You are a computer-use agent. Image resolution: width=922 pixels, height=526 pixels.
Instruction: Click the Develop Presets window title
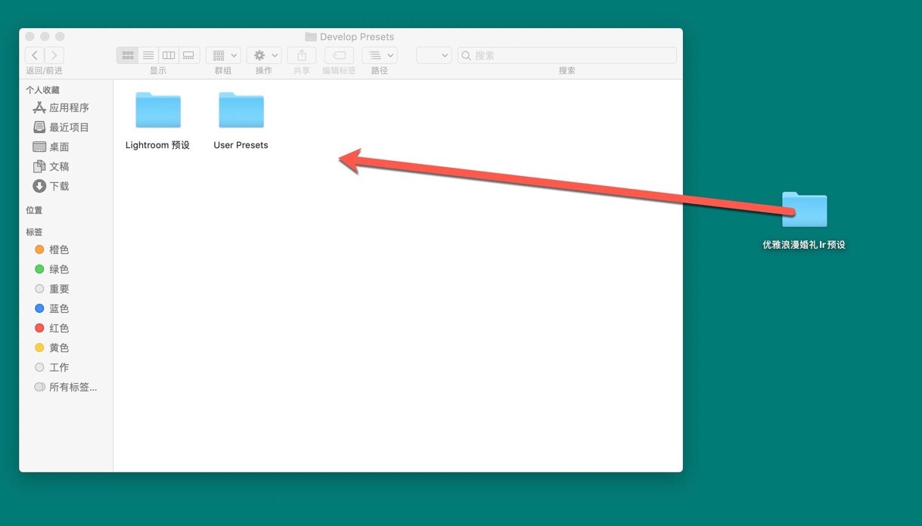coord(357,36)
